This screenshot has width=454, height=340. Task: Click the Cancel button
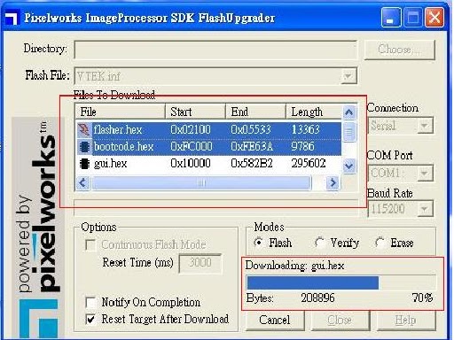tap(275, 320)
